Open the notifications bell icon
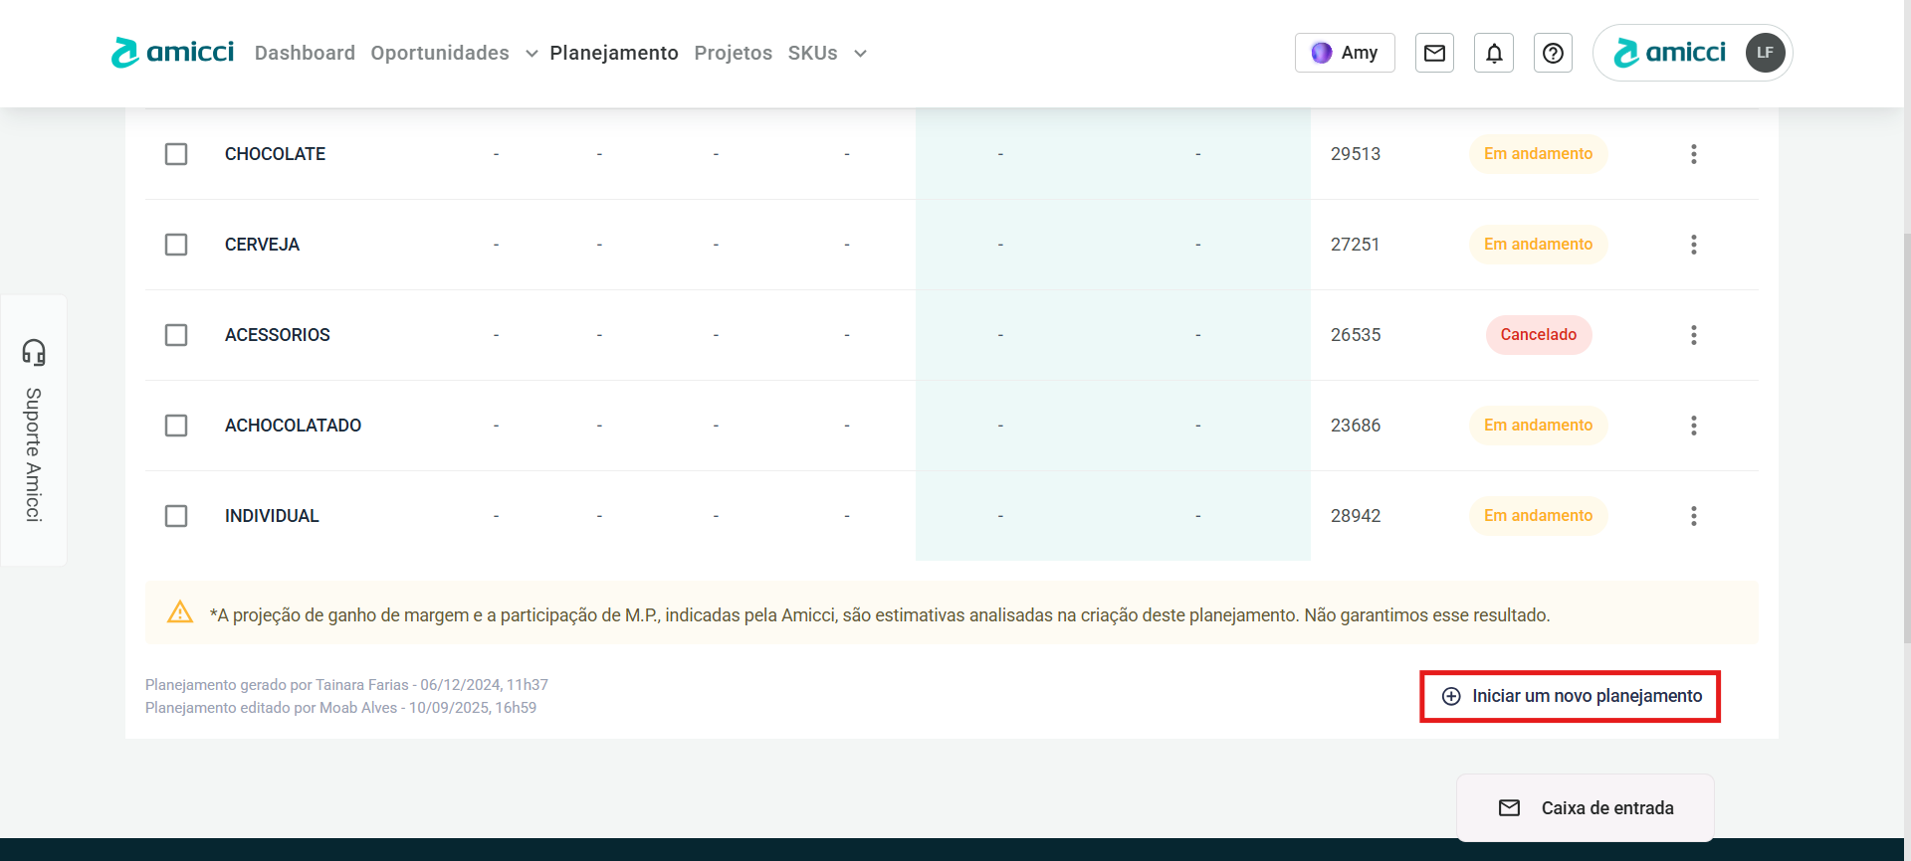This screenshot has height=861, width=1911. (1494, 54)
